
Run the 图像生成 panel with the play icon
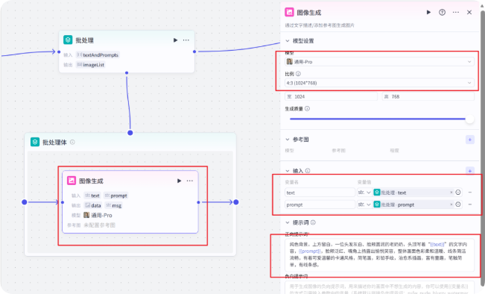(428, 13)
